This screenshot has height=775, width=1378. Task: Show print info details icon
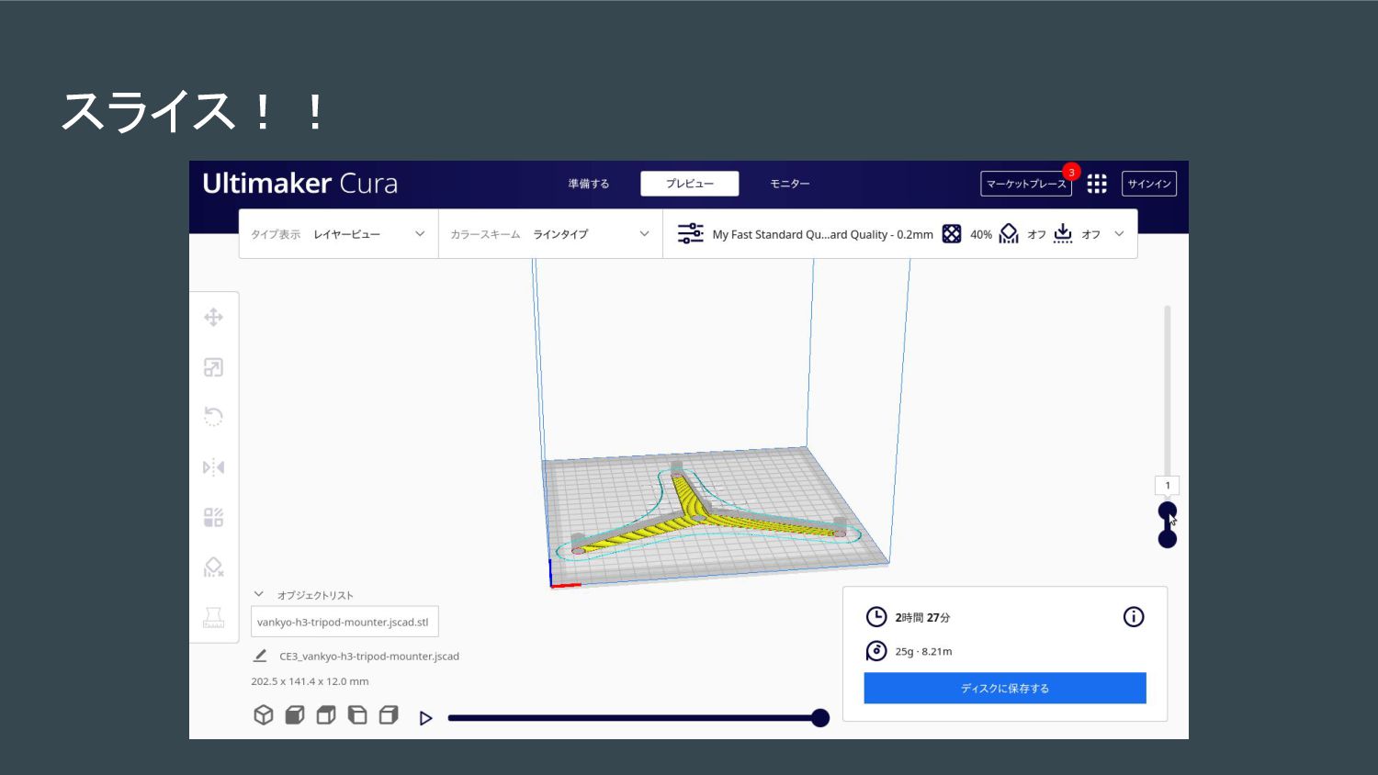(x=1134, y=617)
